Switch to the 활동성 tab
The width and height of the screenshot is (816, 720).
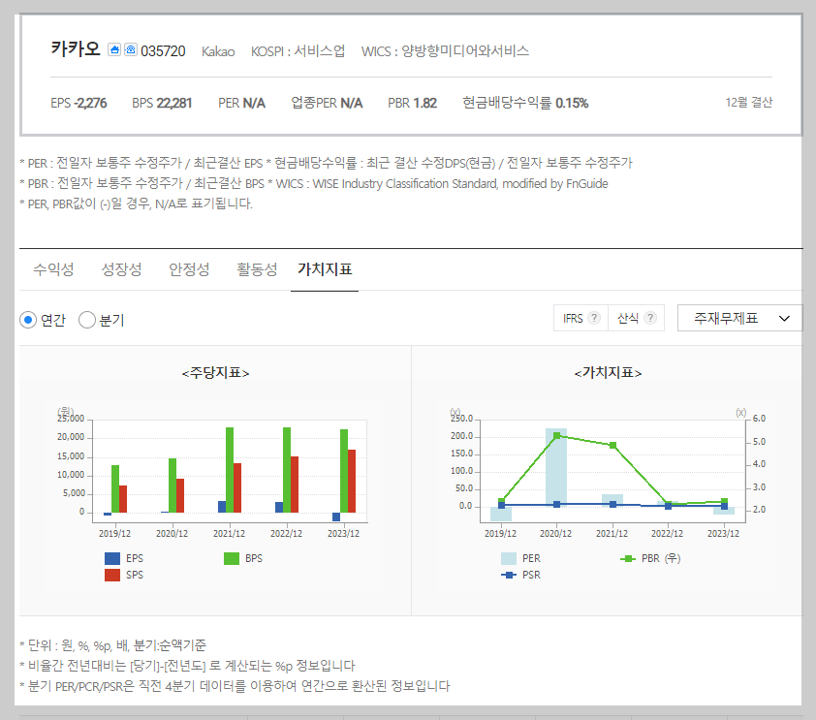[x=257, y=269]
